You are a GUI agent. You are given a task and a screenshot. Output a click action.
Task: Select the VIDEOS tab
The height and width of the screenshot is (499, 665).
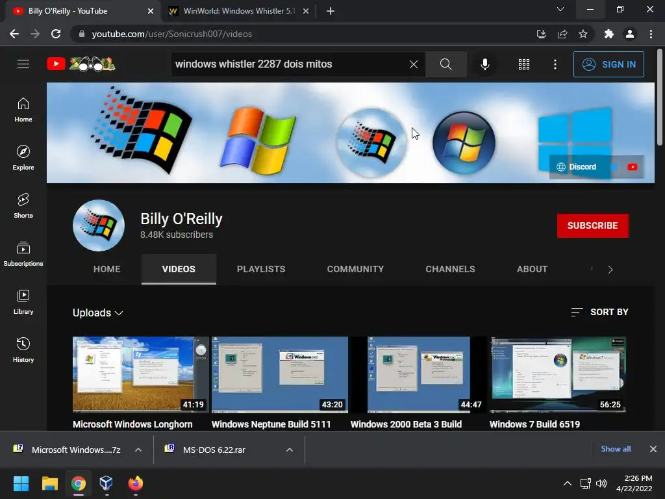coord(179,269)
